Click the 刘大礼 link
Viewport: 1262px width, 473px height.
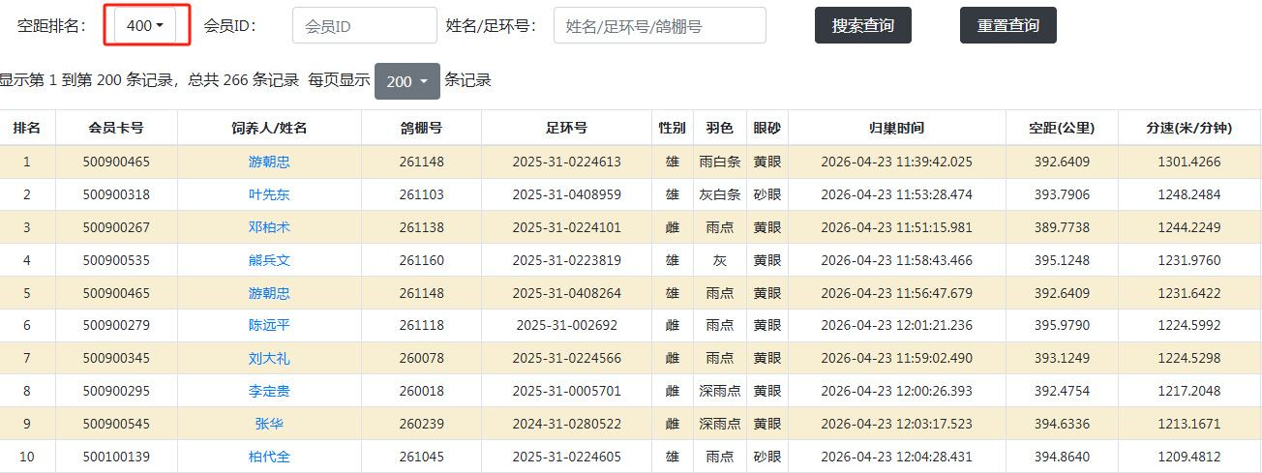(x=269, y=358)
